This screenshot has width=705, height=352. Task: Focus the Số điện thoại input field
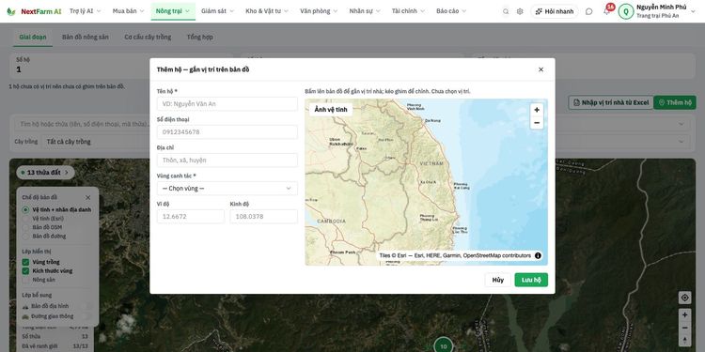227,132
